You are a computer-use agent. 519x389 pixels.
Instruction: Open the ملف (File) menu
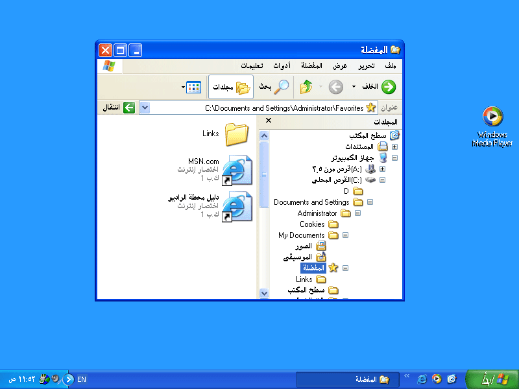point(391,66)
